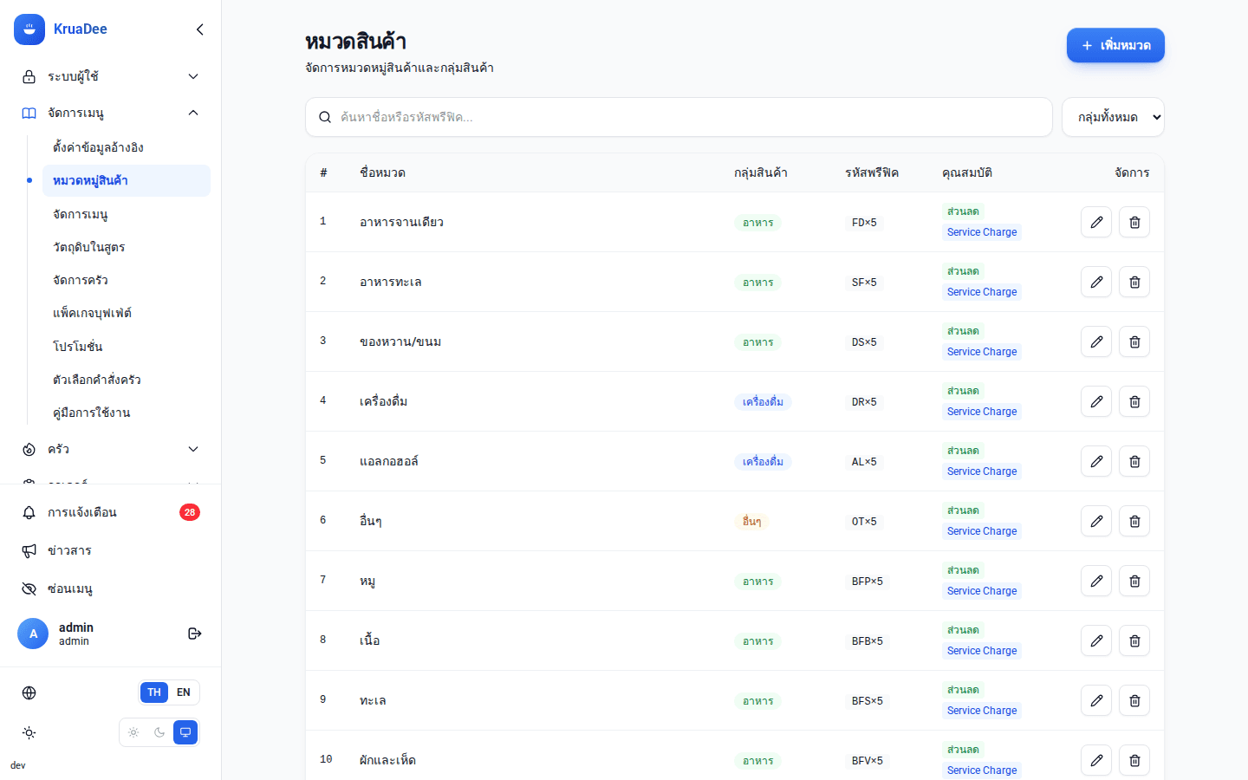This screenshot has height=780, width=1248.
Task: Focus the category search field
Action: [679, 117]
